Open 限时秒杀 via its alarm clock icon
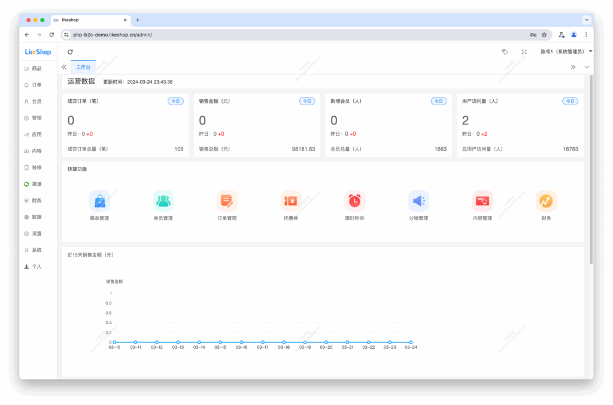Viewport: 613px width, 405px height. [x=354, y=200]
